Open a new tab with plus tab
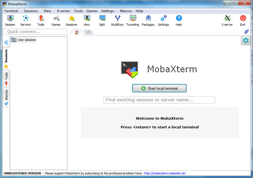Viewport: 253px width, 178px height. pyautogui.click(x=88, y=32)
